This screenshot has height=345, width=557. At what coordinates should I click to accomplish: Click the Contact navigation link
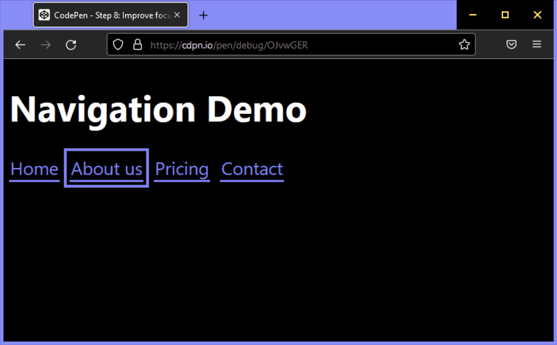tap(252, 169)
